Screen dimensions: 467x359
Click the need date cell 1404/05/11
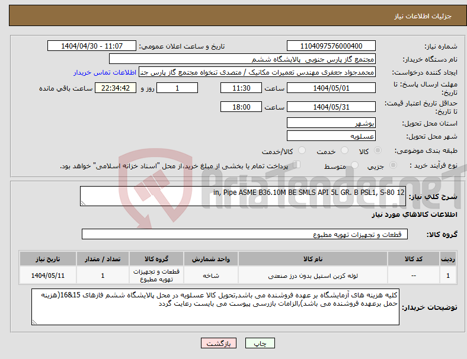point(48,275)
